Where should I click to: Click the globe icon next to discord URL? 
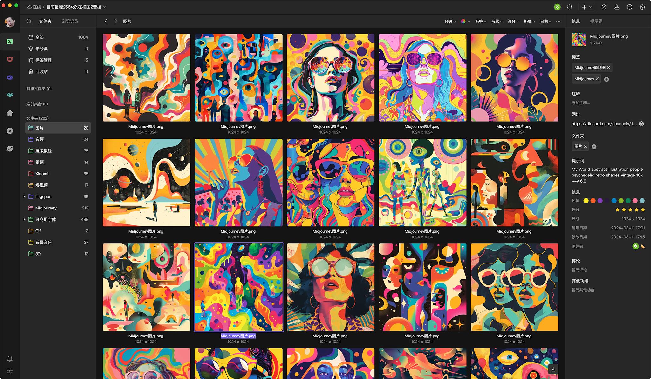tap(641, 124)
